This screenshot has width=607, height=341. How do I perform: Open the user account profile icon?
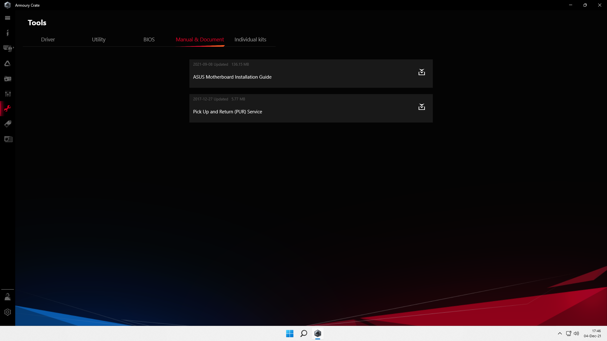[x=8, y=297]
